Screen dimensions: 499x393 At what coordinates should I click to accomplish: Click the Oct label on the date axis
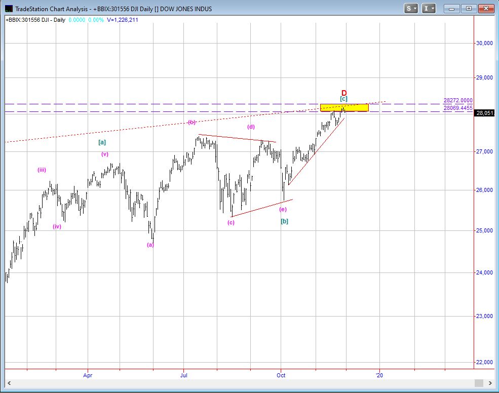(x=281, y=376)
